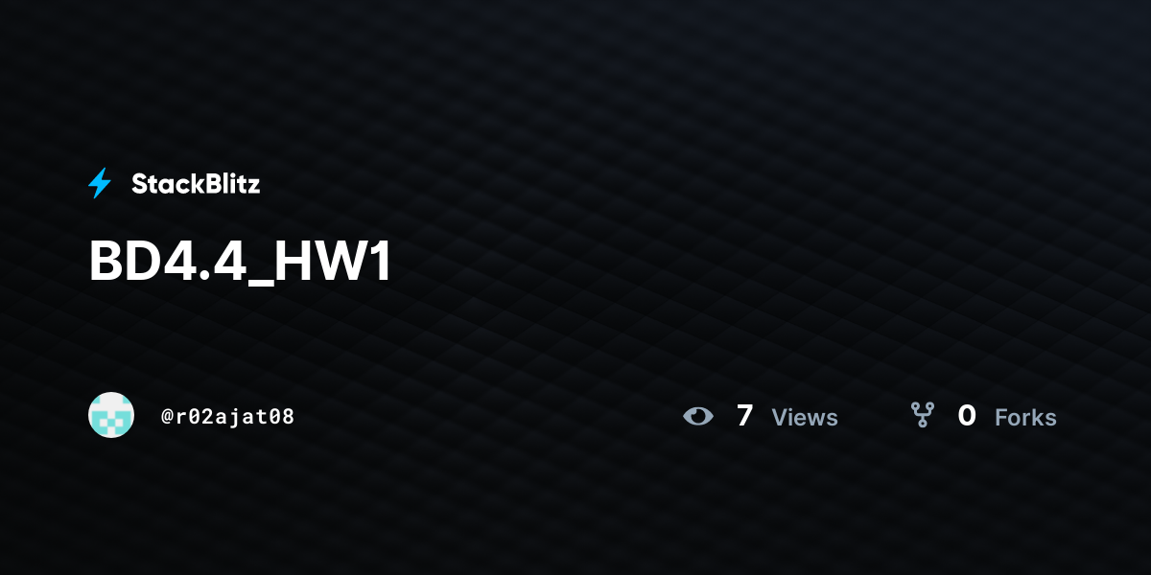Click the pupil of the eye icon
This screenshot has height=575, width=1151.
(698, 416)
